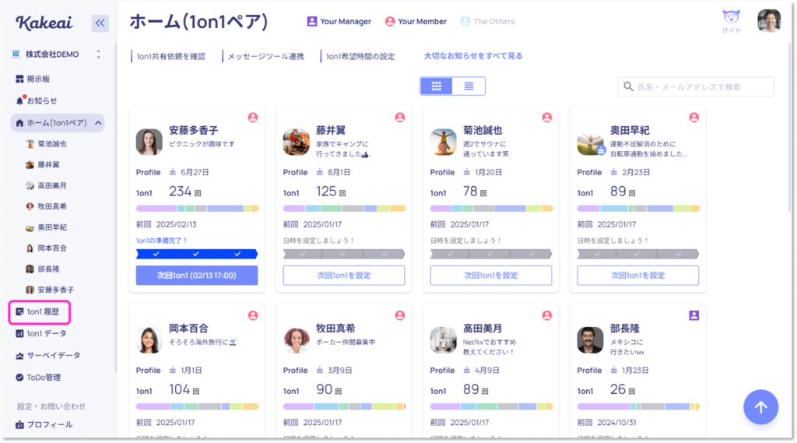
Task: Open 1on1共有依頼を確認 notice
Action: click(169, 57)
